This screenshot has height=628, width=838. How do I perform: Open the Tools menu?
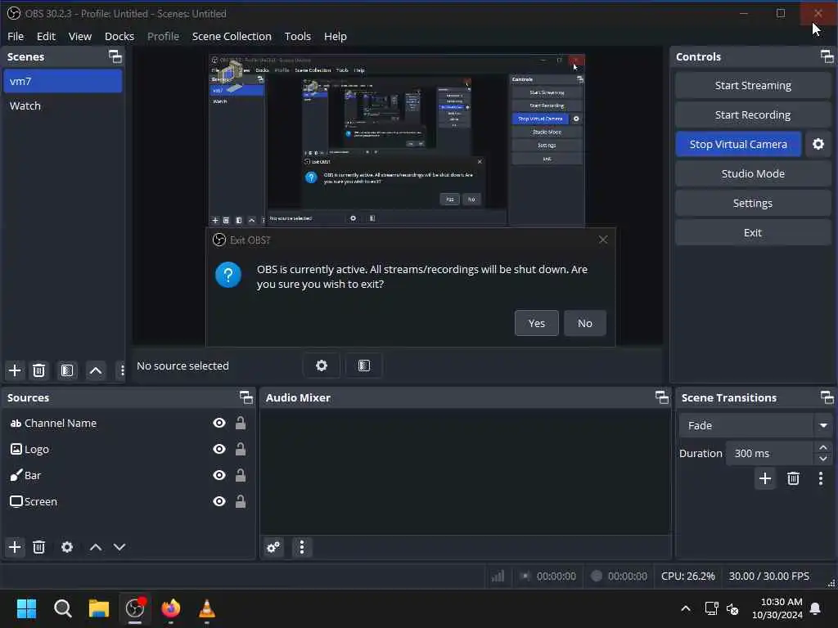click(x=297, y=36)
